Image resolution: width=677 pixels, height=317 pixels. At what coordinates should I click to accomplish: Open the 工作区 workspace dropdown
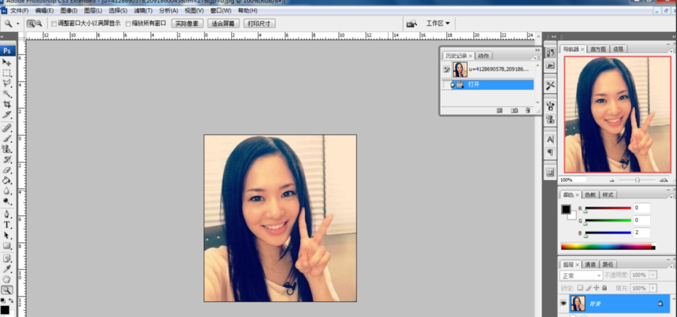[438, 24]
